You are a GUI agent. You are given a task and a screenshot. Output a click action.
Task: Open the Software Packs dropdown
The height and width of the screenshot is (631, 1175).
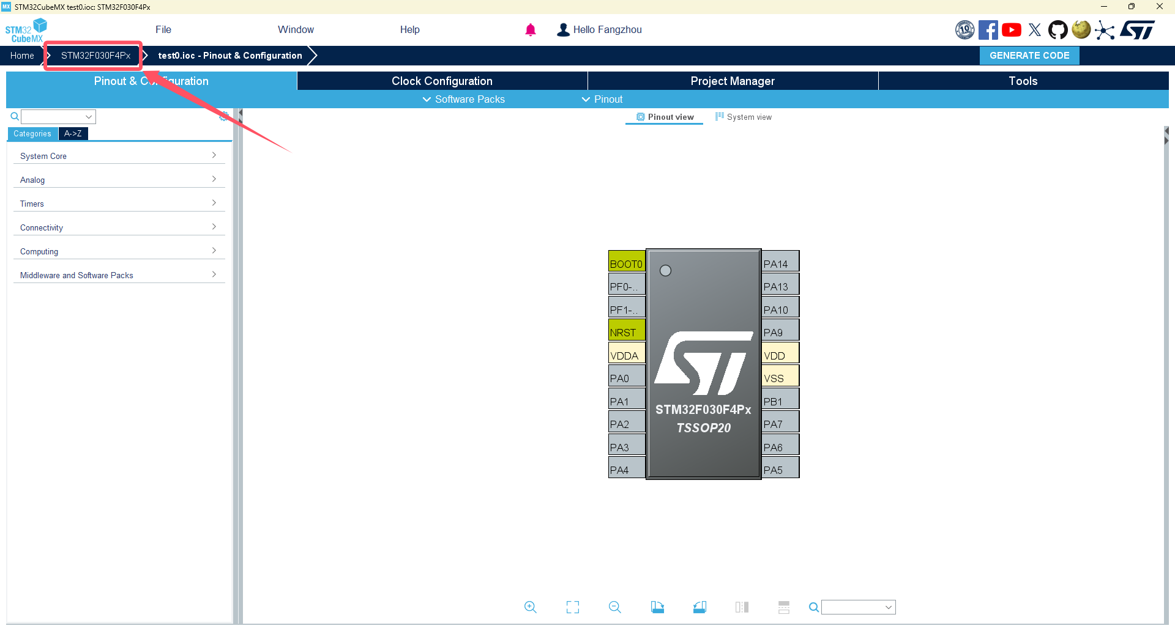464,99
